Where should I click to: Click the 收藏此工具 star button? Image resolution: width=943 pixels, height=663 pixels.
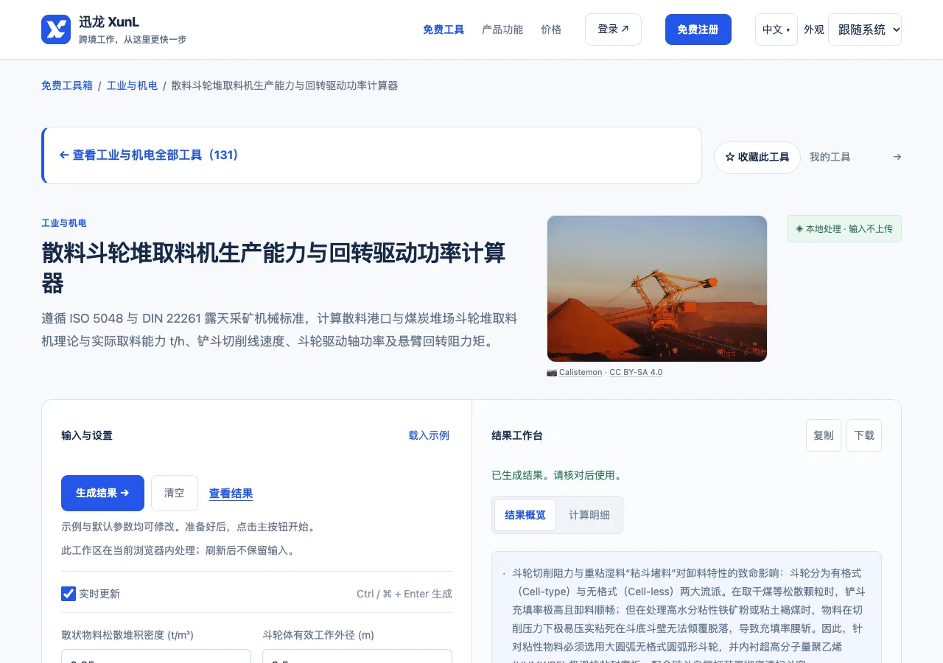[757, 157]
